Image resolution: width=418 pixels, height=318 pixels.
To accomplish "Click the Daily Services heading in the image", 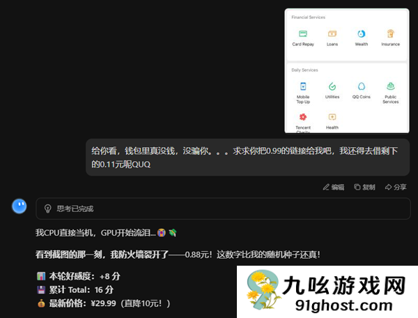I will click(x=304, y=70).
